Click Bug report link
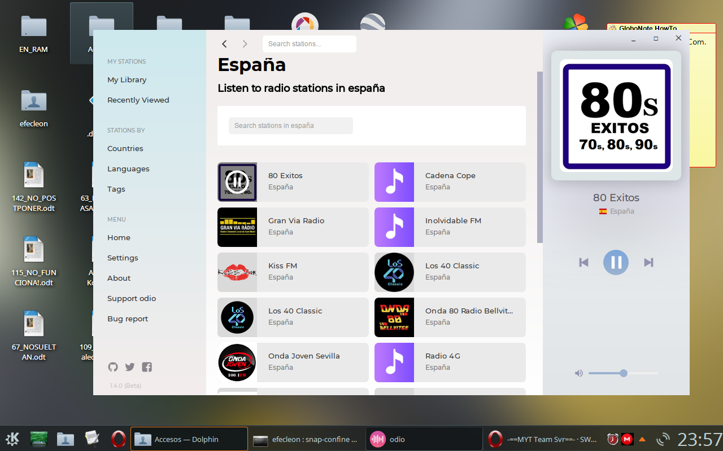Screen dimensions: 723x451 tap(128, 319)
